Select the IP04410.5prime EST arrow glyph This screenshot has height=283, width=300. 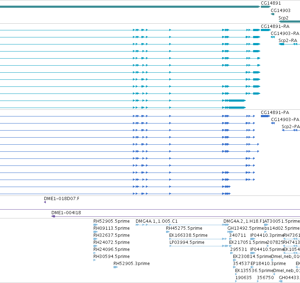point(253,253)
